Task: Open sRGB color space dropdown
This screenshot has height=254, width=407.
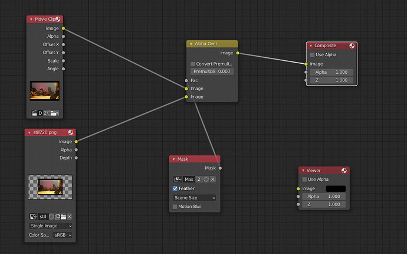Action: click(63, 235)
